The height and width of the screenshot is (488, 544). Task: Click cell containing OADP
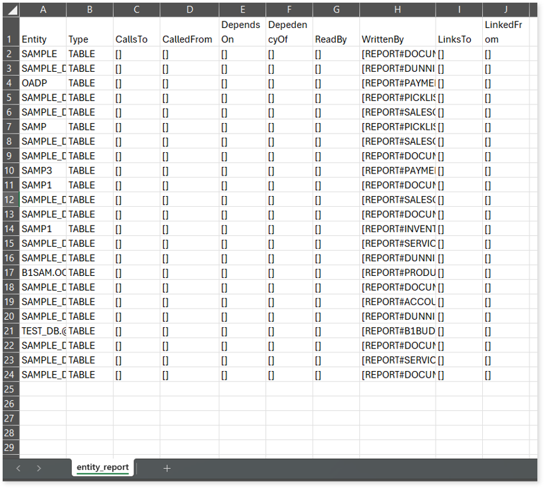(43, 83)
